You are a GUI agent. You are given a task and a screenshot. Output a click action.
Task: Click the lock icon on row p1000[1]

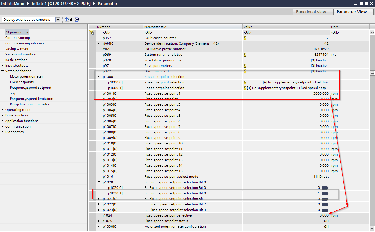coord(245,88)
